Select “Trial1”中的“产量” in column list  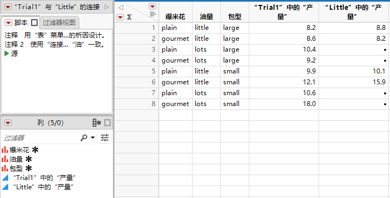(44, 178)
